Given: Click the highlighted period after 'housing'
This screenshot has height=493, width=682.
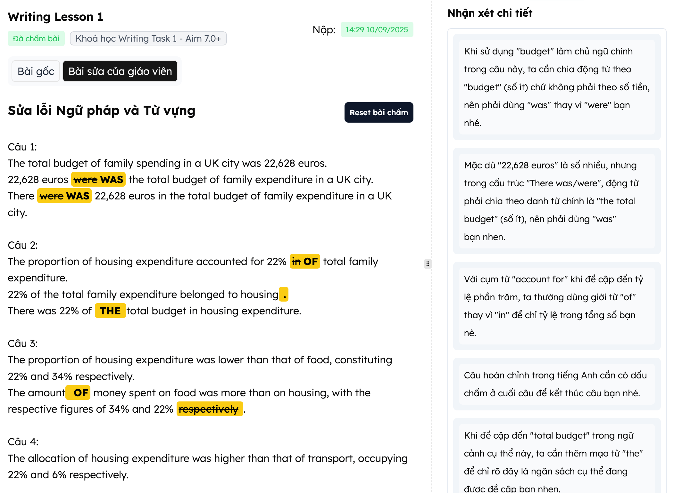Looking at the screenshot, I should point(284,295).
